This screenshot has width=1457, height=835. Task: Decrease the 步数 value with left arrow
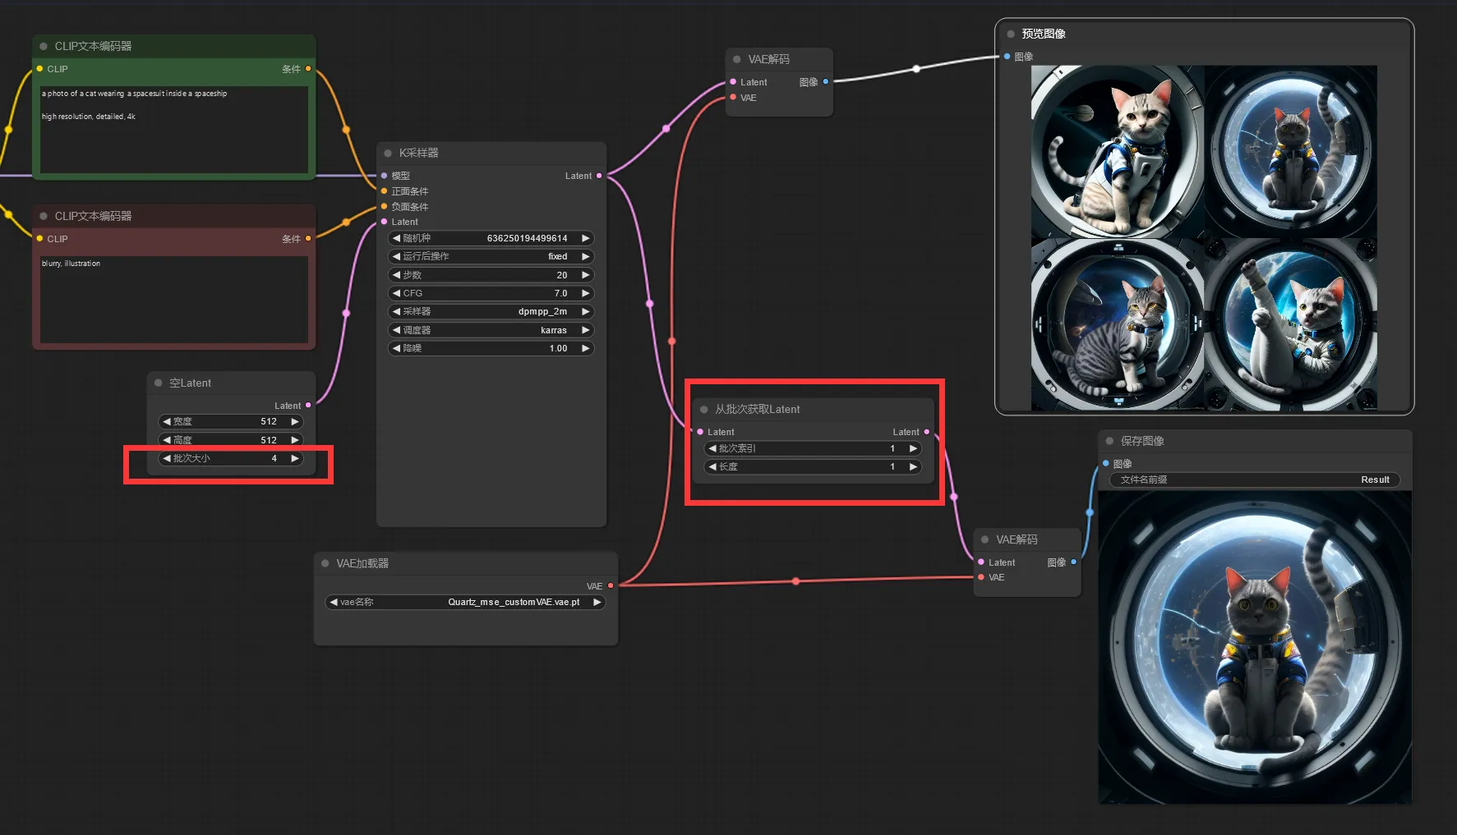(397, 275)
